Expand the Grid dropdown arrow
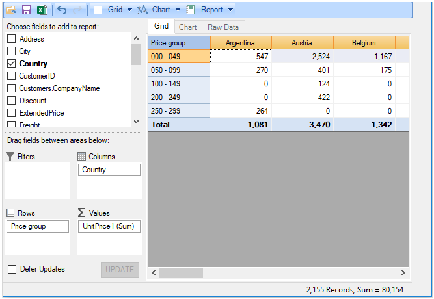 129,10
